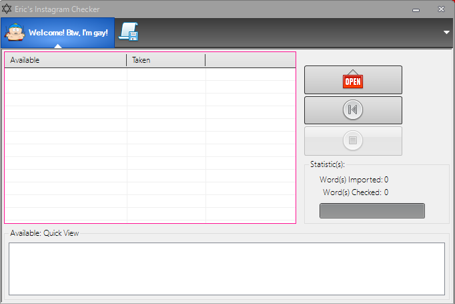Close the Instagram Checker window
The height and width of the screenshot is (304, 455).
point(441,9)
